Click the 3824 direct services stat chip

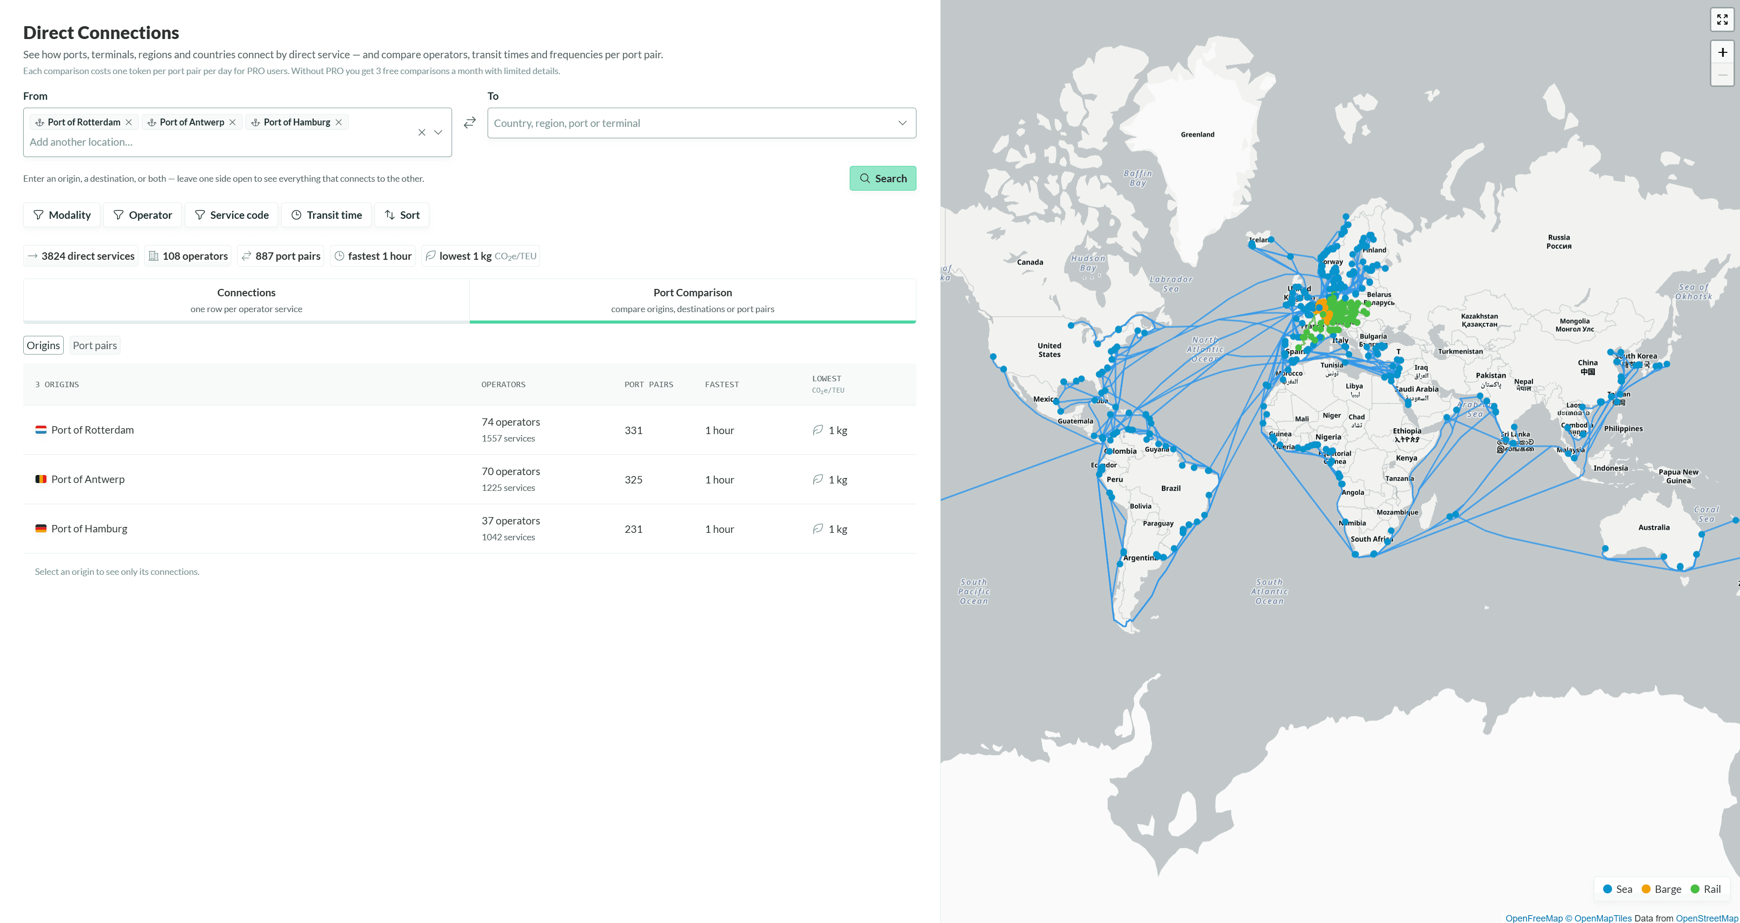(81, 256)
